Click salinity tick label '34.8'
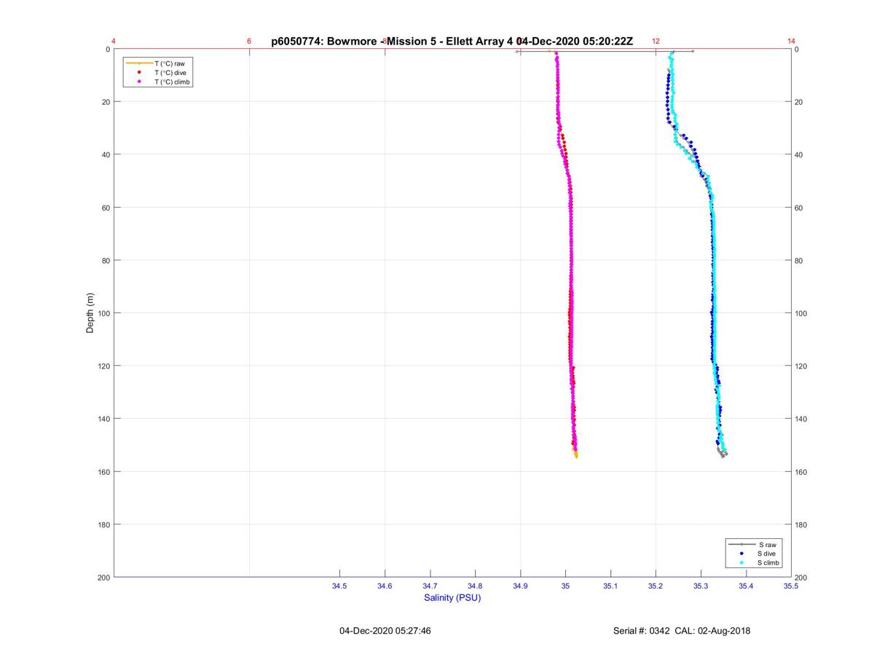The width and height of the screenshot is (874, 649). pos(475,586)
